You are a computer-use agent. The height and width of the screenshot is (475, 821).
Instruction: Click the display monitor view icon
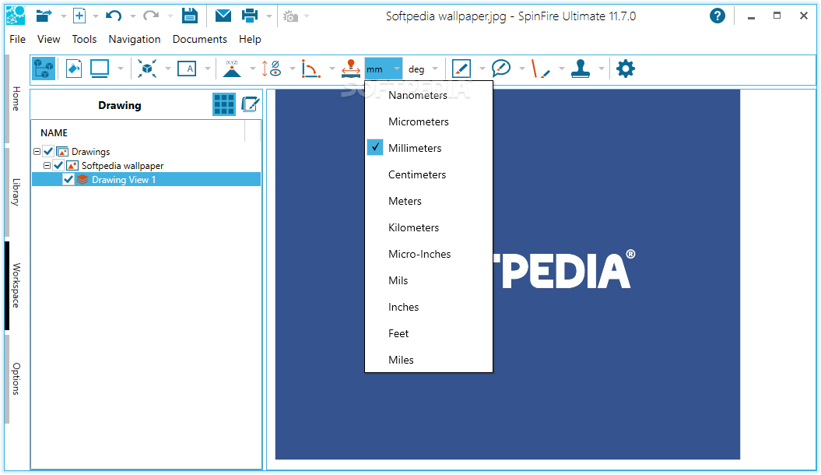click(x=100, y=69)
